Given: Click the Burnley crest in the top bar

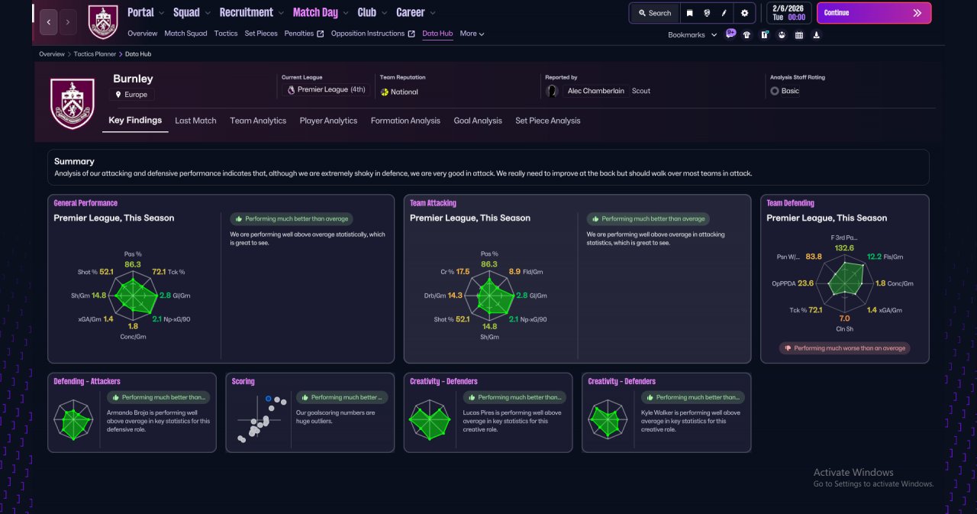Looking at the screenshot, I should click(x=102, y=22).
